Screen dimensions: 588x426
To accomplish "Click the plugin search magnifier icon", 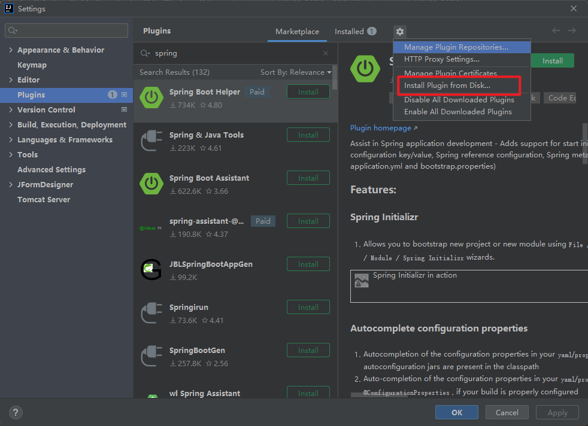I will [x=145, y=53].
